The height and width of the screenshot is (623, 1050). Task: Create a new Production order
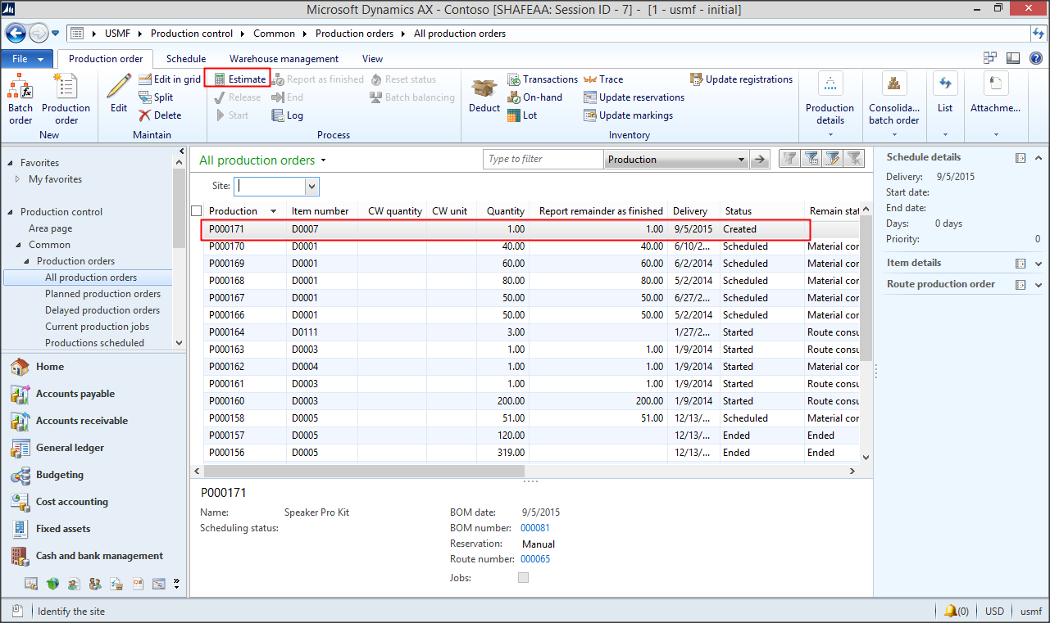pos(66,99)
